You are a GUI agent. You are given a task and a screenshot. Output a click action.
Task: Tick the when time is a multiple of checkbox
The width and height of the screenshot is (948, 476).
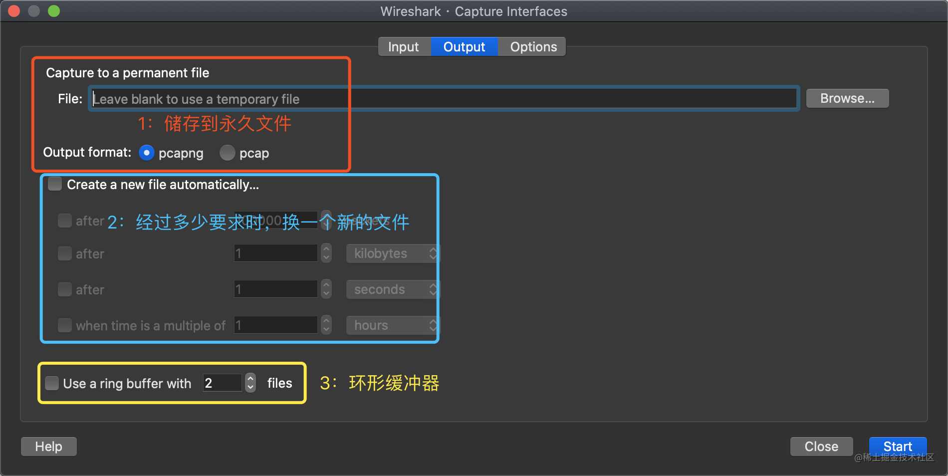pyautogui.click(x=65, y=325)
